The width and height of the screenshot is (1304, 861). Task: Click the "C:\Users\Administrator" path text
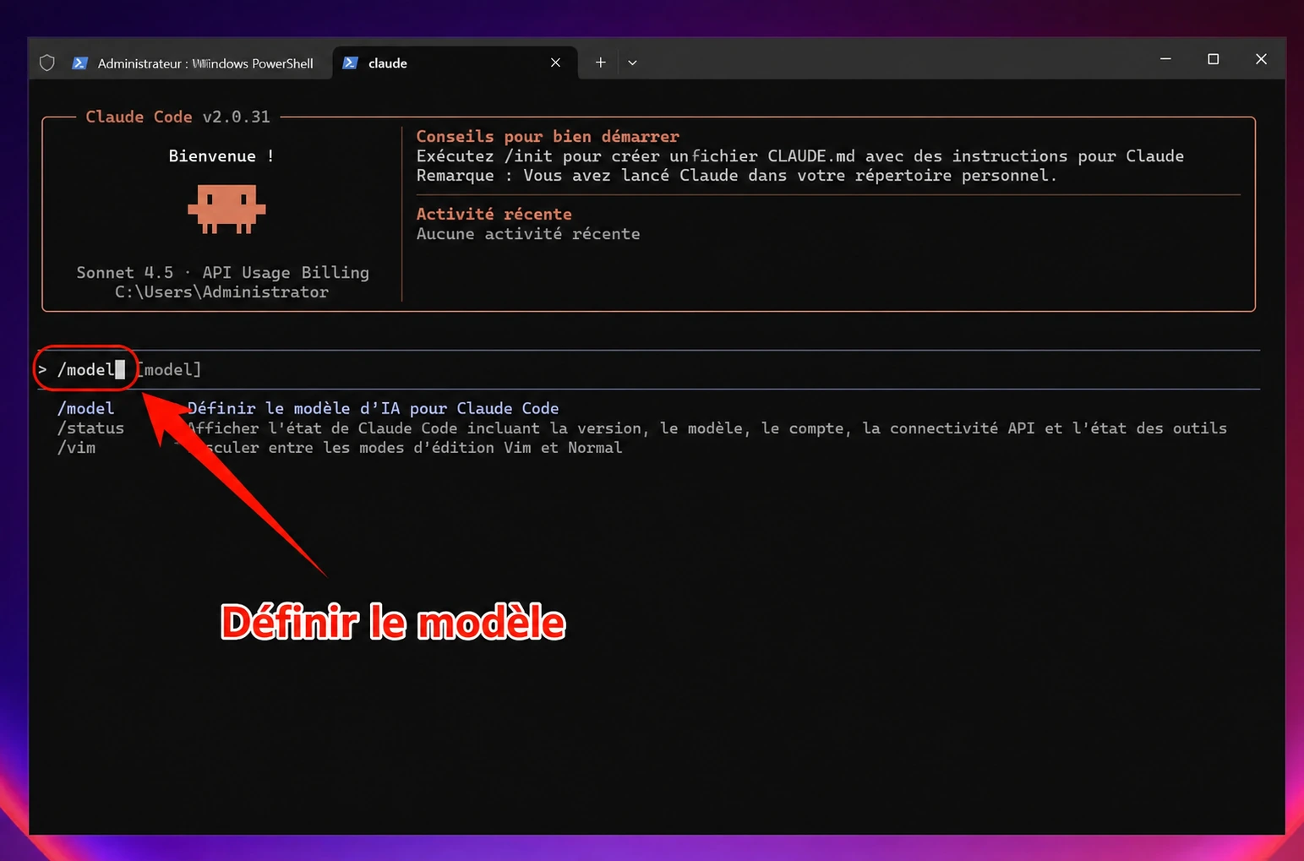(221, 292)
